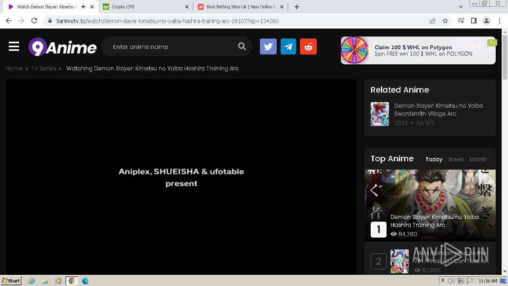Select the Today top anime tab
Image resolution: width=508 pixels, height=286 pixels.
tap(434, 159)
